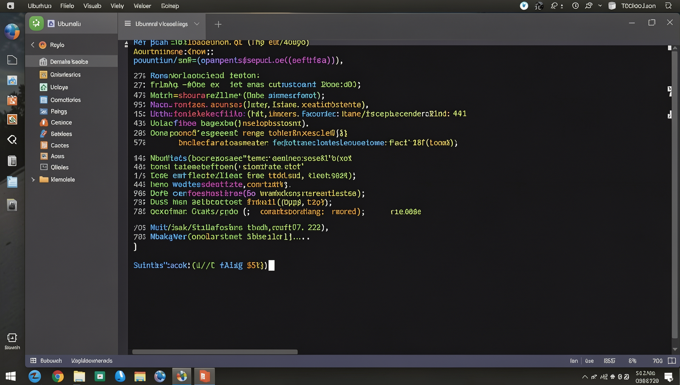Click the '6%' status bar value
The image size is (680, 385).
tap(632, 361)
